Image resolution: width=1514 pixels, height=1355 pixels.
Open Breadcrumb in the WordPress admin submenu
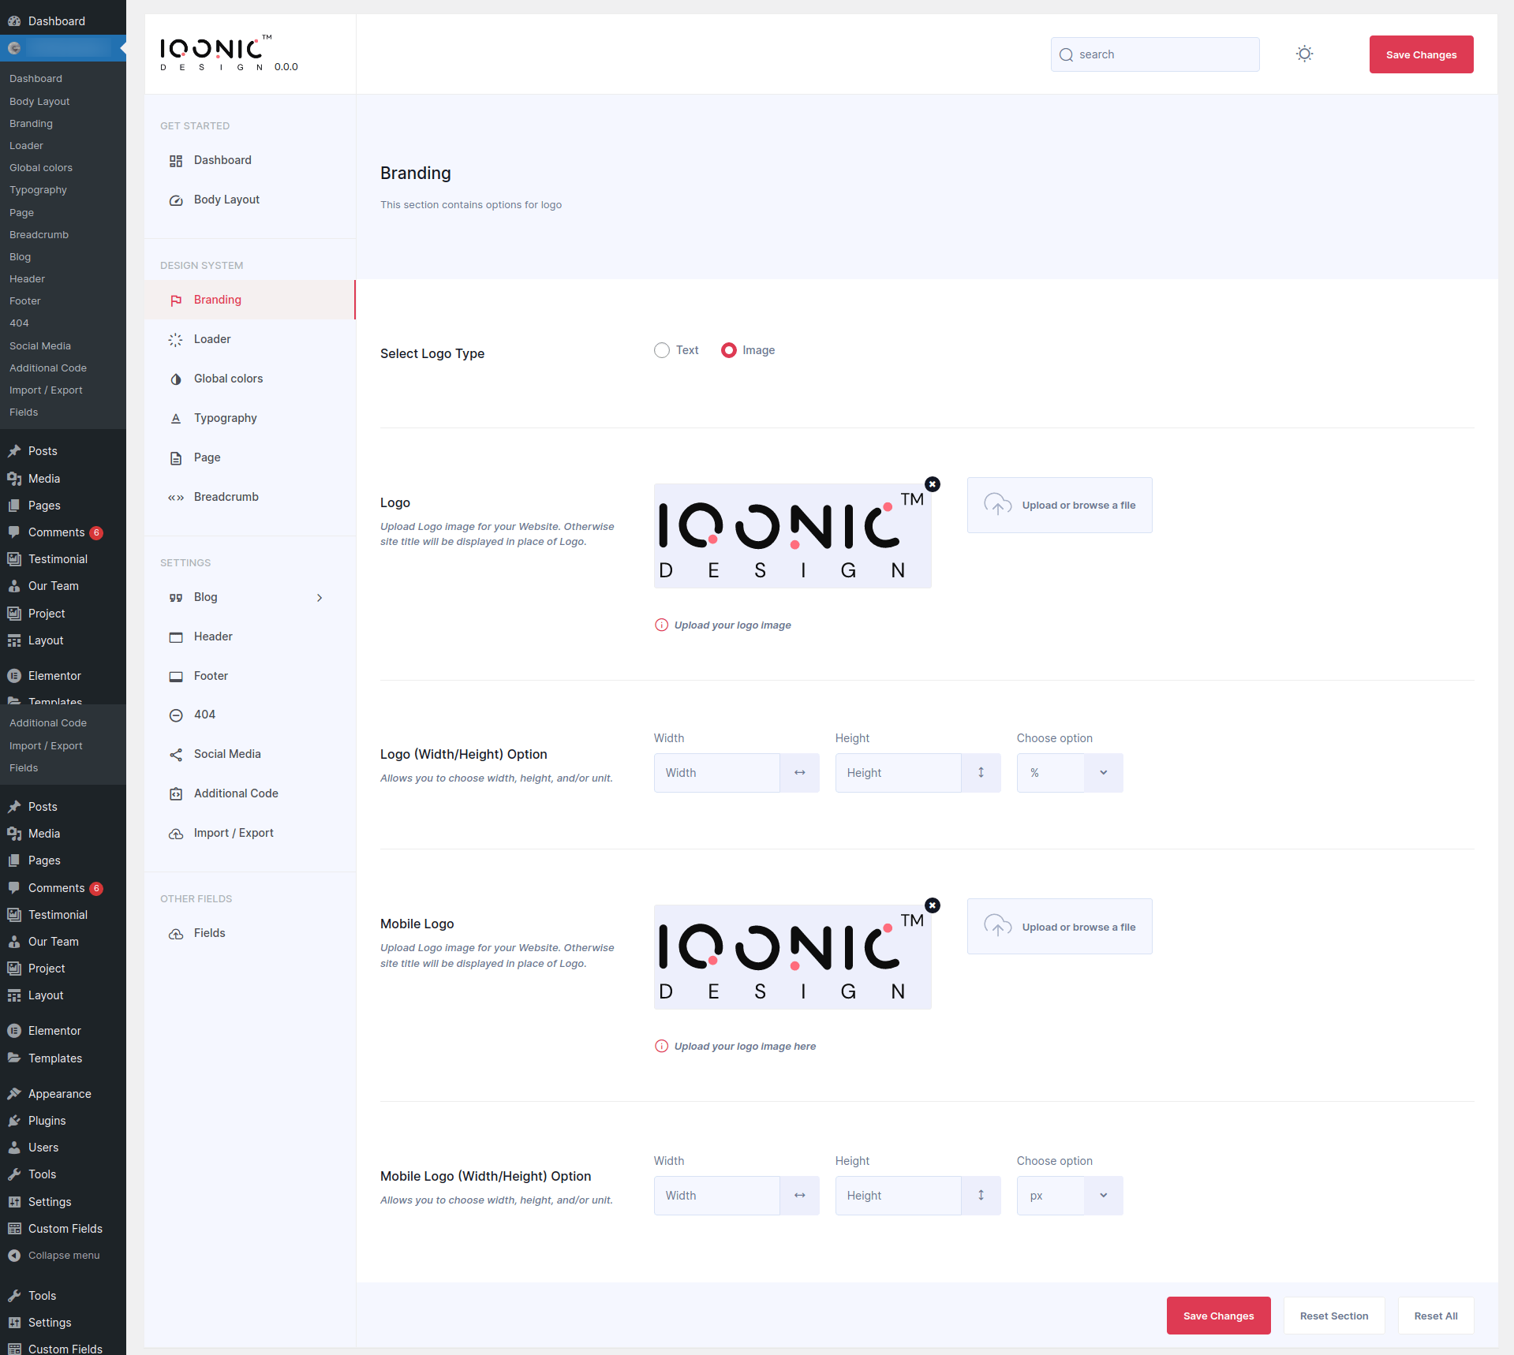(x=39, y=235)
